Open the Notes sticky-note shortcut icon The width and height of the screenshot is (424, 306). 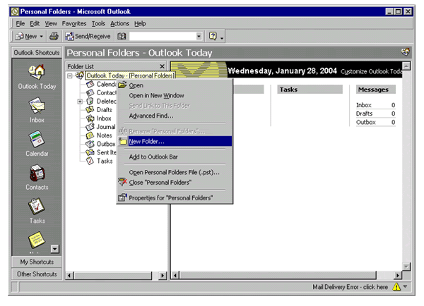pyautogui.click(x=37, y=240)
